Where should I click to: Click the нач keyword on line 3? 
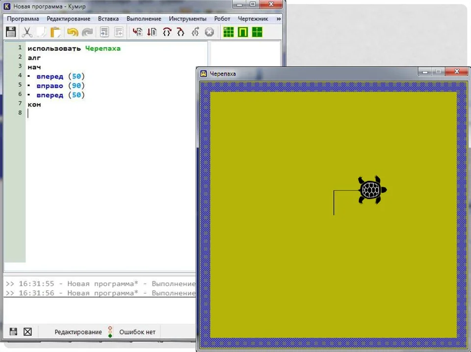(34, 67)
